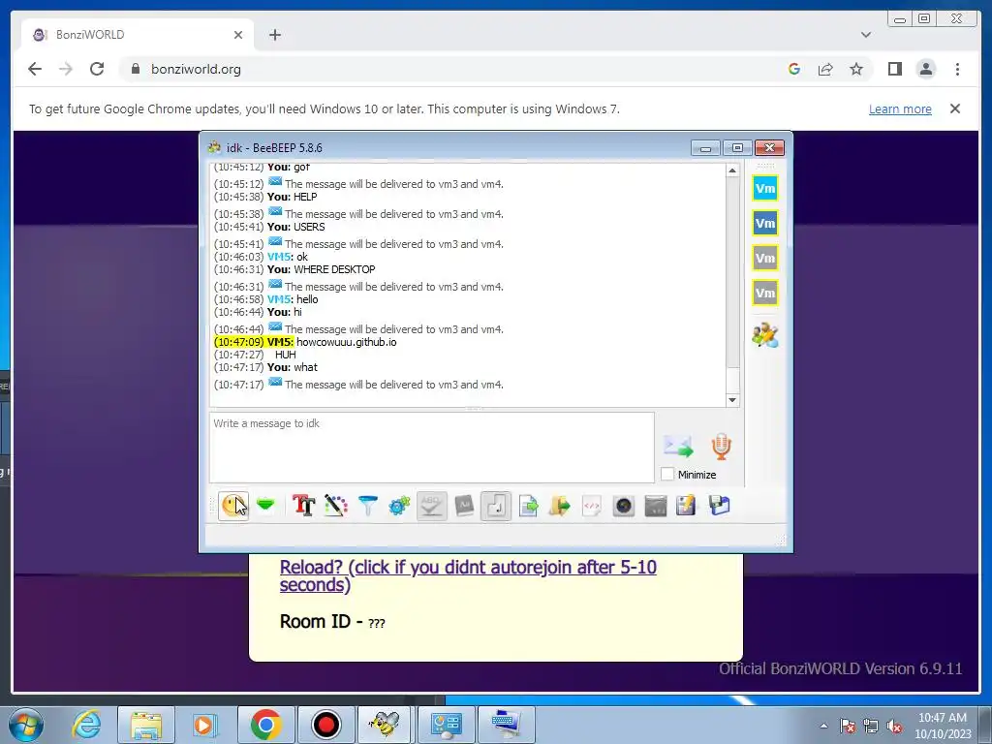Select the light blue Vm user avatar
Viewport: 992px width, 744px height.
(765, 188)
